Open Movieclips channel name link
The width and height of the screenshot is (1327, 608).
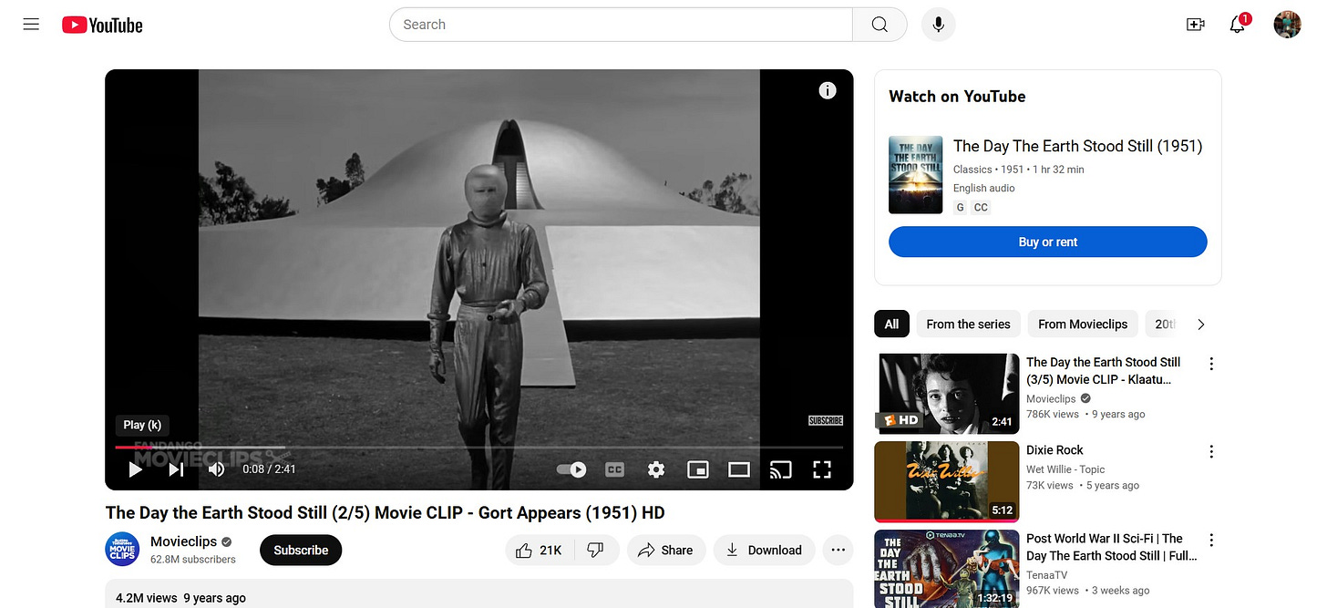[x=183, y=541]
